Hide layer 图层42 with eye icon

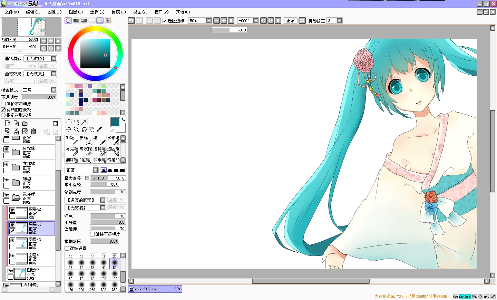click(12, 210)
